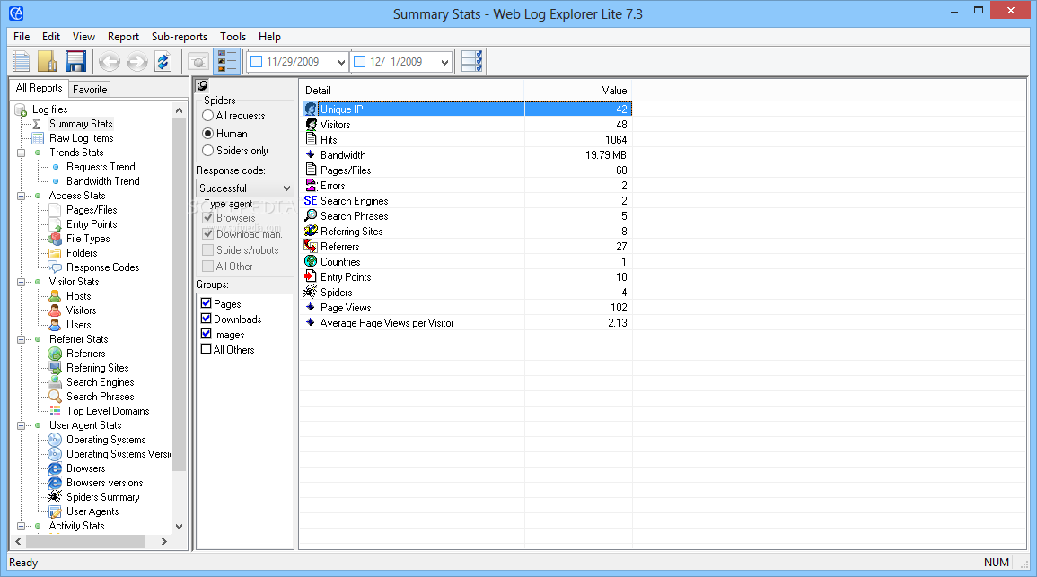Open the Response code Successful dropdown

[x=245, y=188]
